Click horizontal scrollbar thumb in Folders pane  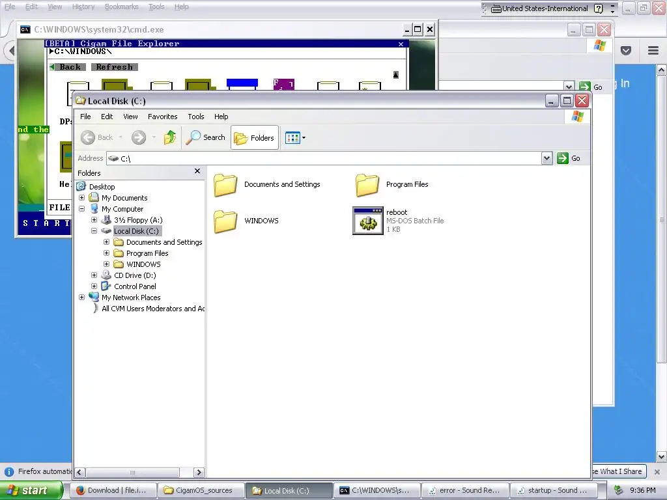[x=132, y=473]
